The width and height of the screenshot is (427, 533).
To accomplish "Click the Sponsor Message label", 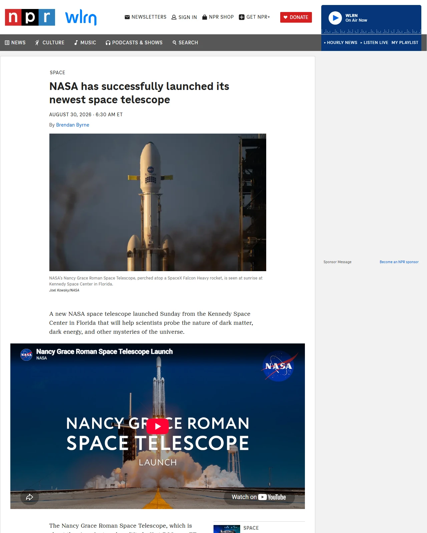I will coord(337,262).
